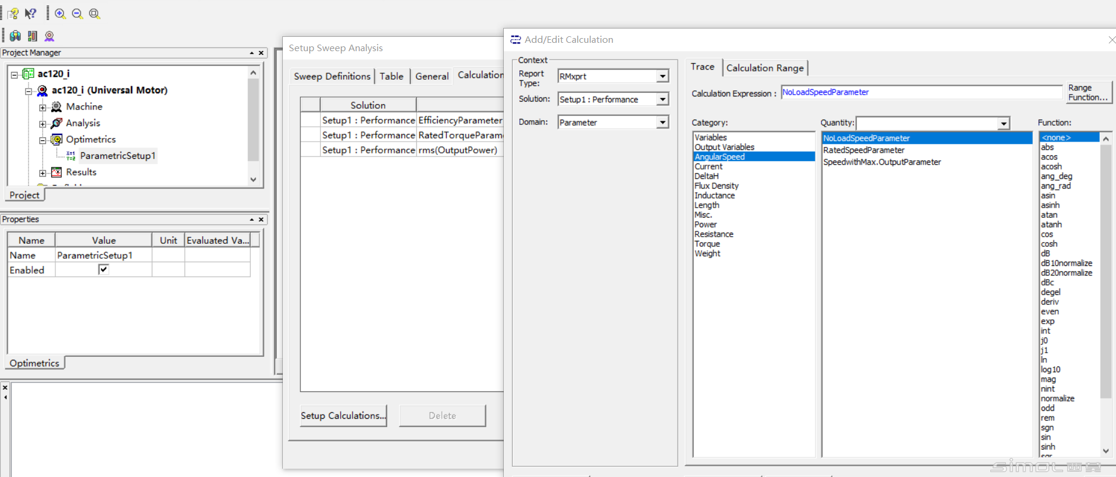
Task: Select RatedSpeedParameter in the Quantity list
Action: coord(864,150)
